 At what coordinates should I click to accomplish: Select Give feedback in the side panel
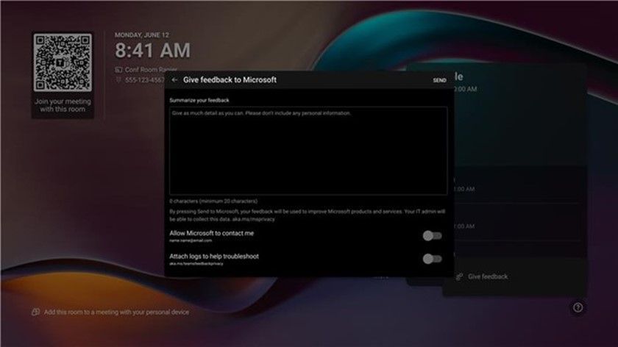[x=488, y=276]
